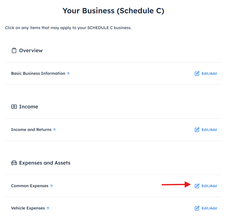Click the Your Business (Schedule C) heading

coord(113,11)
